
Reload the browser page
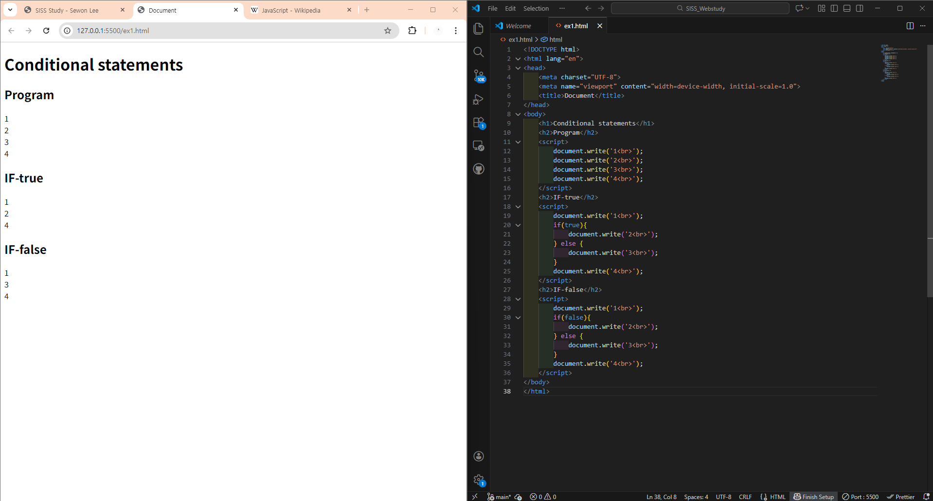[x=46, y=31]
